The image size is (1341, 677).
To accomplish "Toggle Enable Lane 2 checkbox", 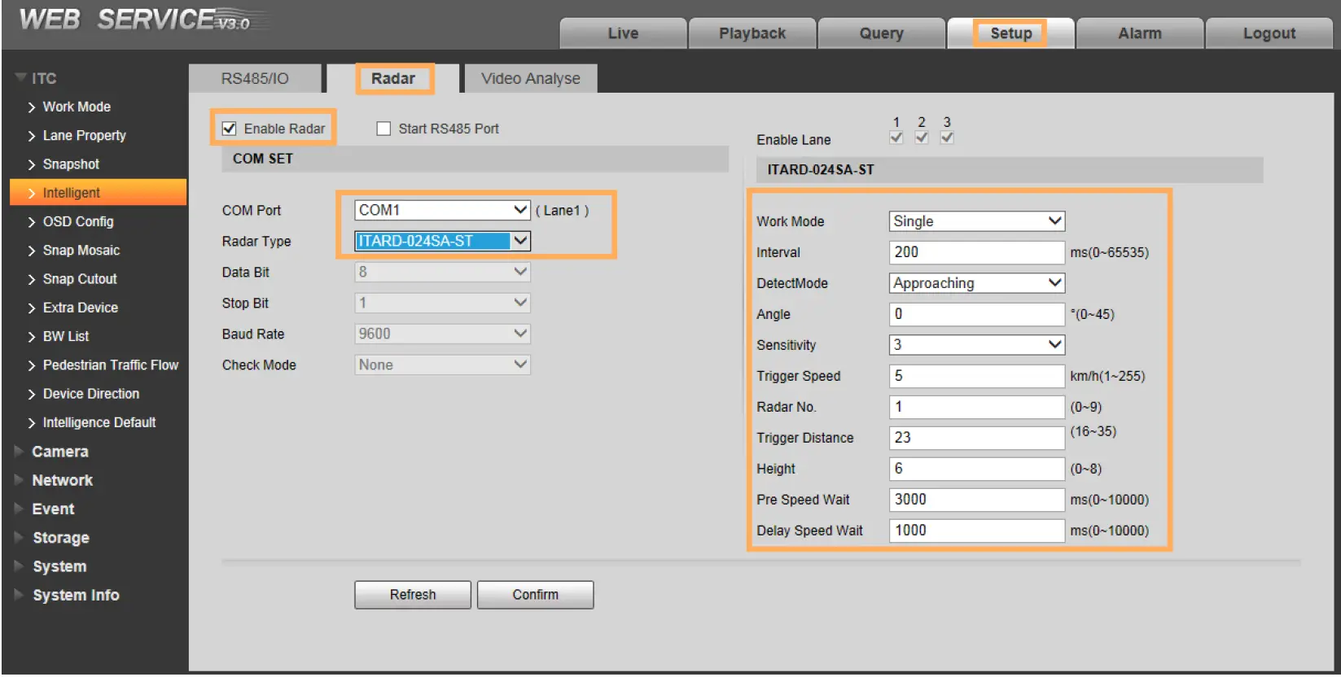I will pyautogui.click(x=922, y=138).
